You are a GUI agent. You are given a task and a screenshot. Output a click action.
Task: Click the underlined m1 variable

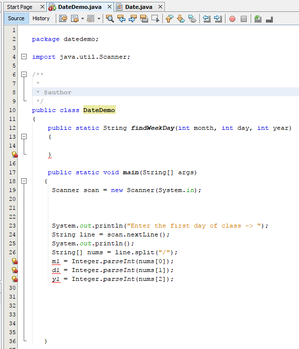[x=56, y=261]
